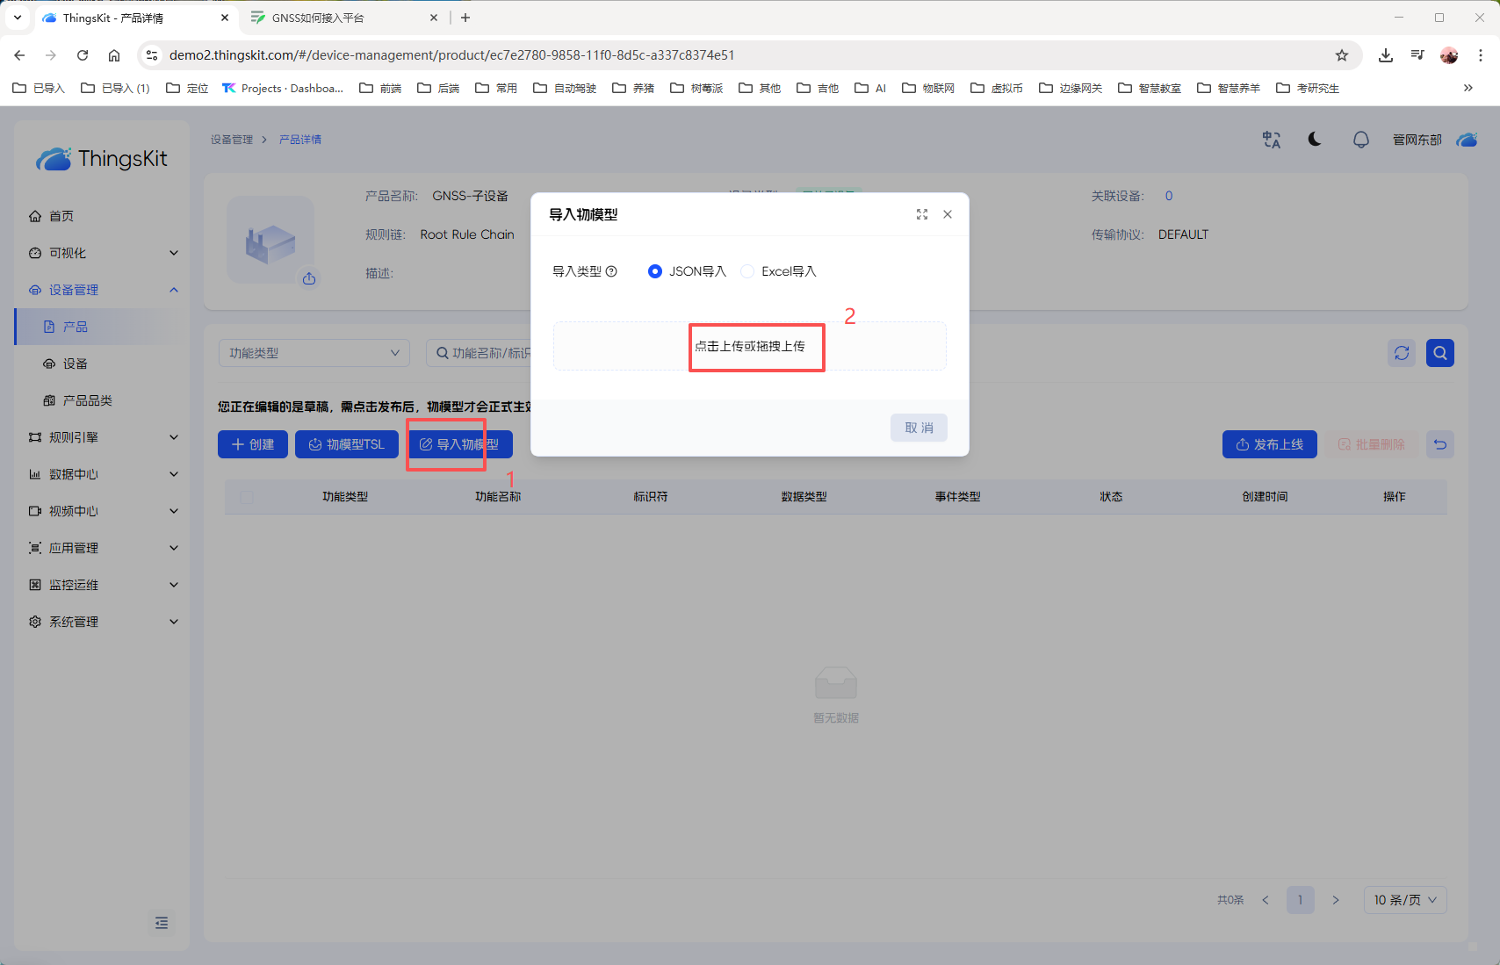1500x965 pixels.
Task: Click the blue search icon button
Action: (x=1439, y=353)
